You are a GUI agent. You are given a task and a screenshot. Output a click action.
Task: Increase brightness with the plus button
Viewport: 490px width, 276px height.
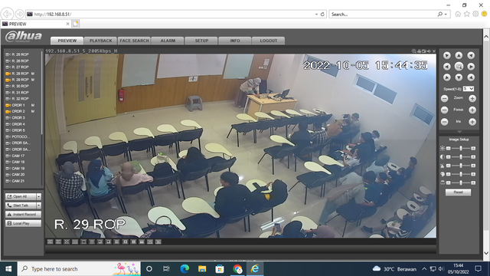473,148
